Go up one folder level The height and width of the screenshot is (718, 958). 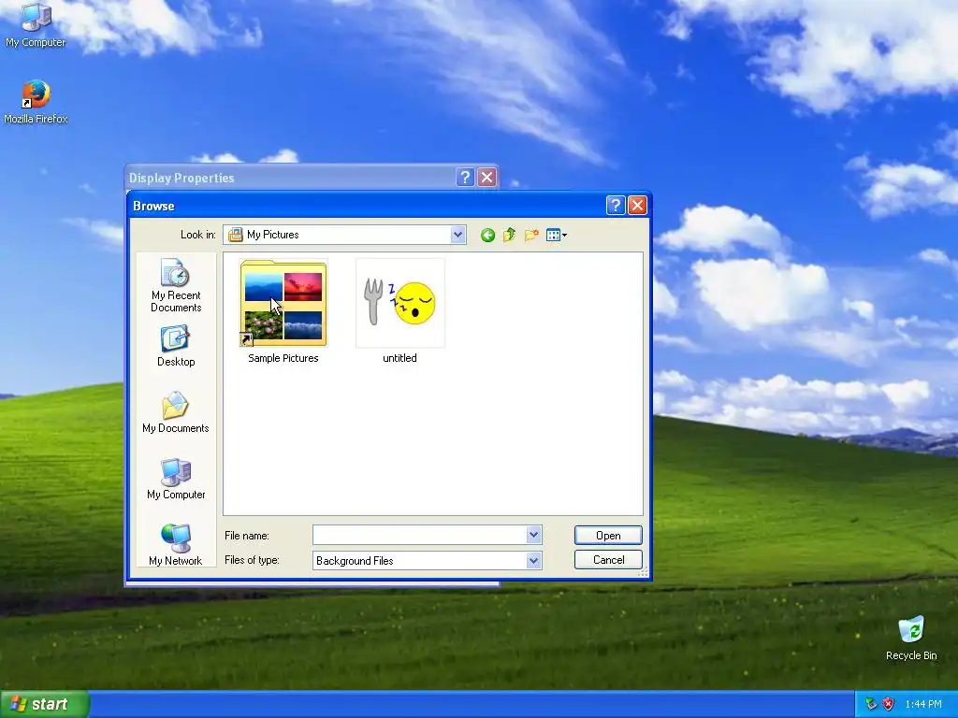[x=509, y=235]
